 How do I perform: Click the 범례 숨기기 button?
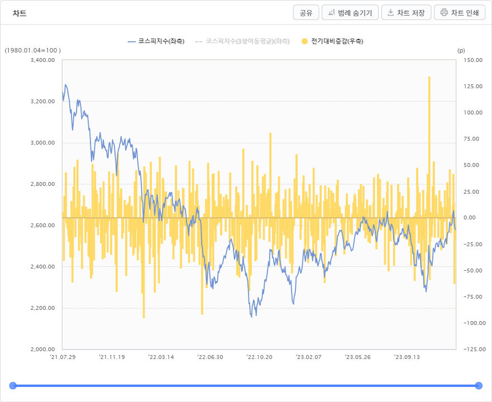tap(350, 12)
